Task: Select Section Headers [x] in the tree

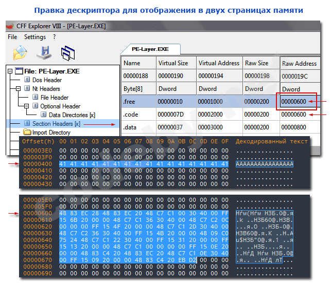Action: pyautogui.click(x=56, y=124)
